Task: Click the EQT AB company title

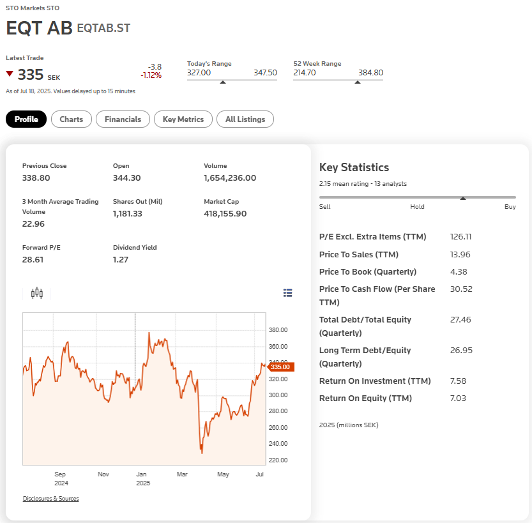Action: click(x=39, y=28)
